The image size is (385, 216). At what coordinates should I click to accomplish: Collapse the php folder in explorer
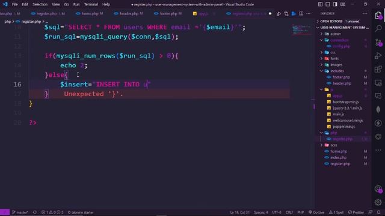343,133
